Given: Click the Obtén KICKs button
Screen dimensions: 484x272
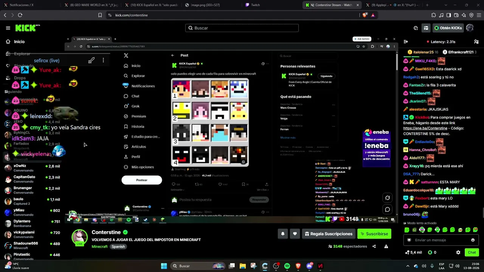Looking at the screenshot, I should [x=448, y=28].
